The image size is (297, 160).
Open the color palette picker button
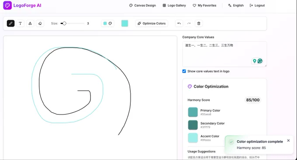[107, 23]
